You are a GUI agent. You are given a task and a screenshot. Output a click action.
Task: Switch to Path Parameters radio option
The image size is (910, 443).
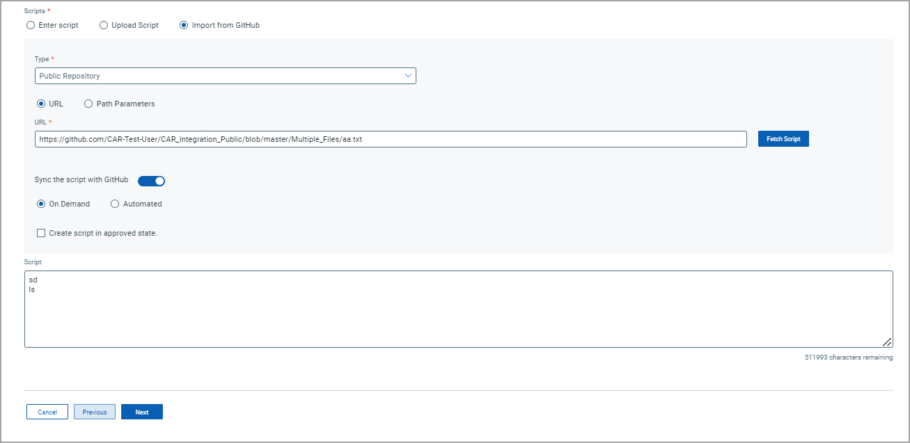coord(88,104)
